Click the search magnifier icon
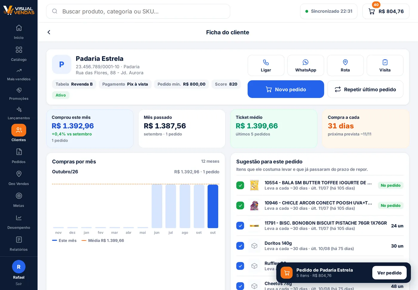Viewport: 418px width, 290px height. 55,11
